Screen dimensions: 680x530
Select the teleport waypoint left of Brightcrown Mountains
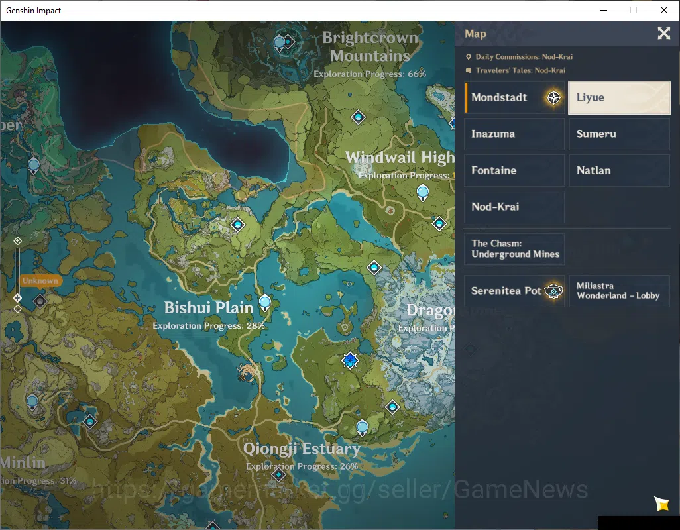(x=280, y=44)
